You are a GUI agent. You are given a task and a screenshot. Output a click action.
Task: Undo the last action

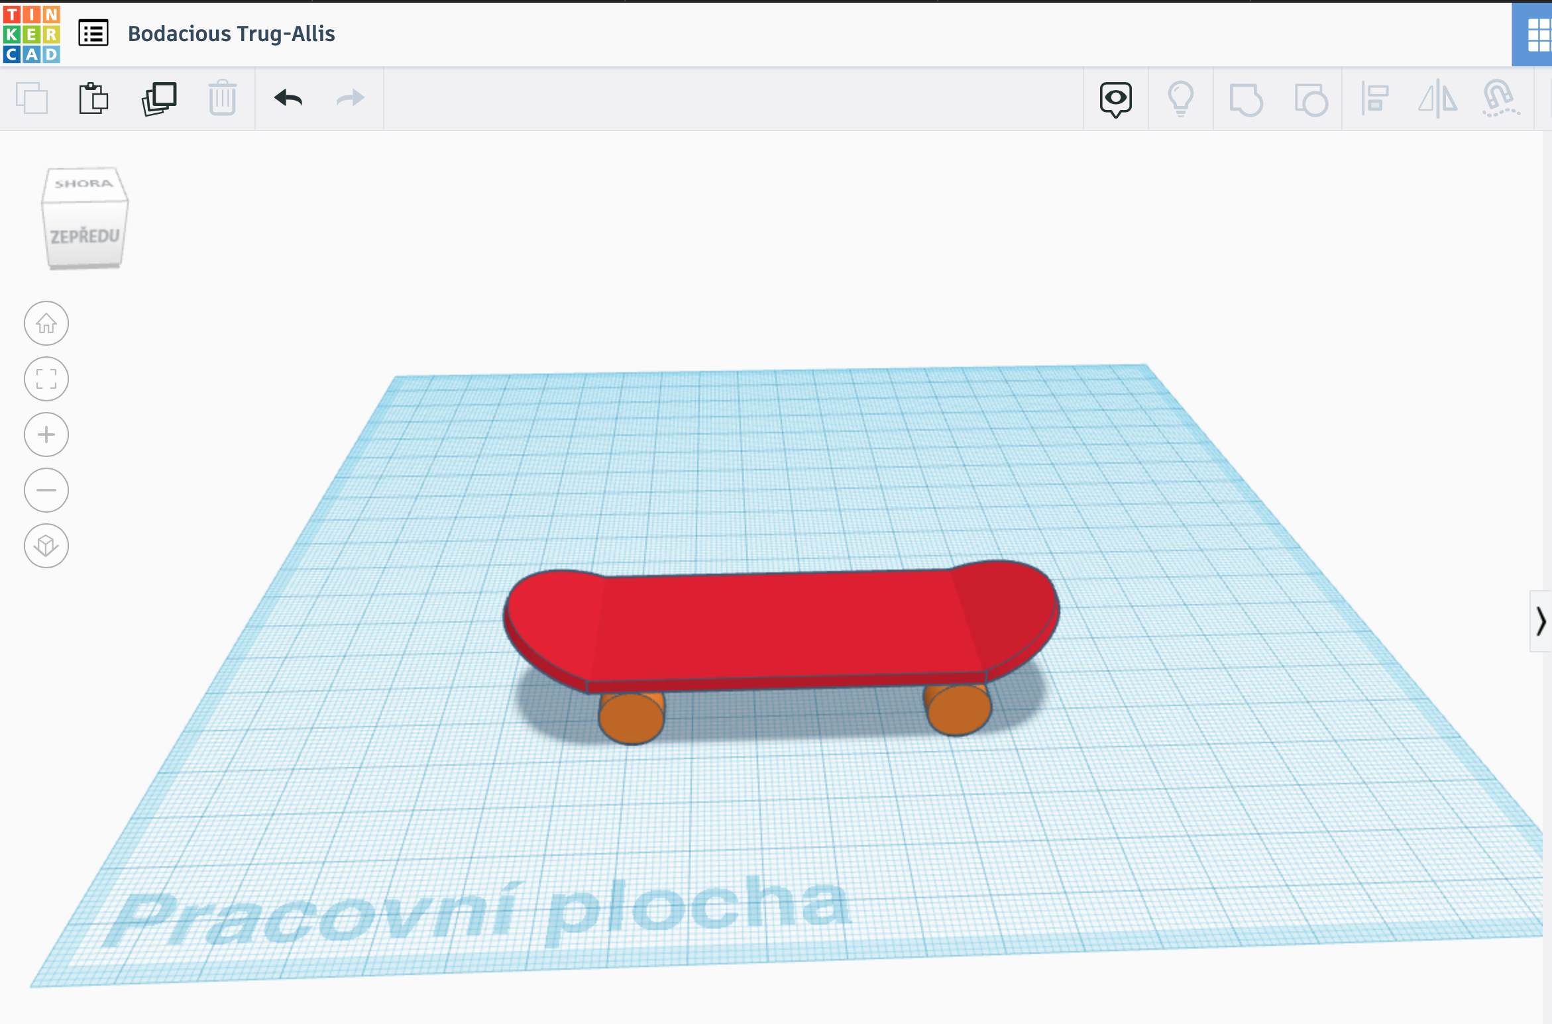288,99
